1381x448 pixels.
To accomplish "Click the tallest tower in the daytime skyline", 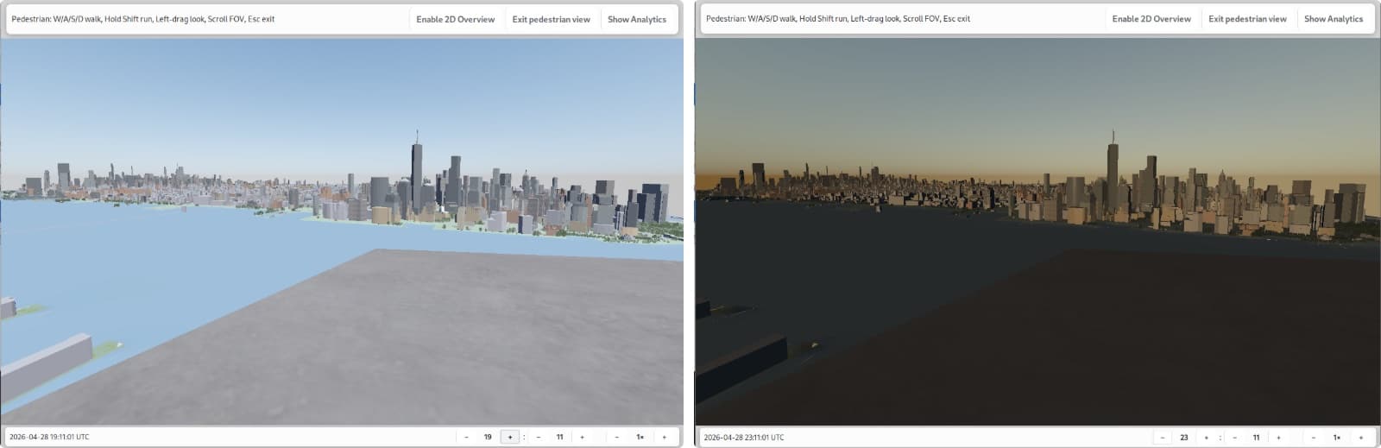I will (417, 177).
